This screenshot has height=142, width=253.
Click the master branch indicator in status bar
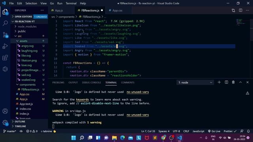click(x=9, y=131)
